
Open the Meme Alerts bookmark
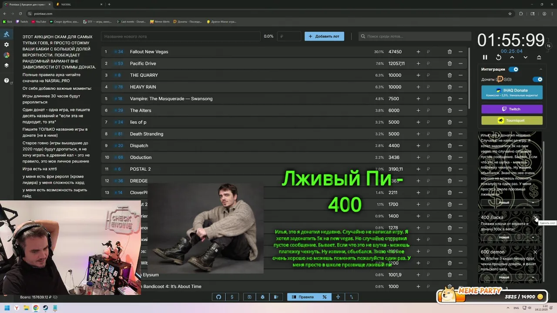pos(160,21)
